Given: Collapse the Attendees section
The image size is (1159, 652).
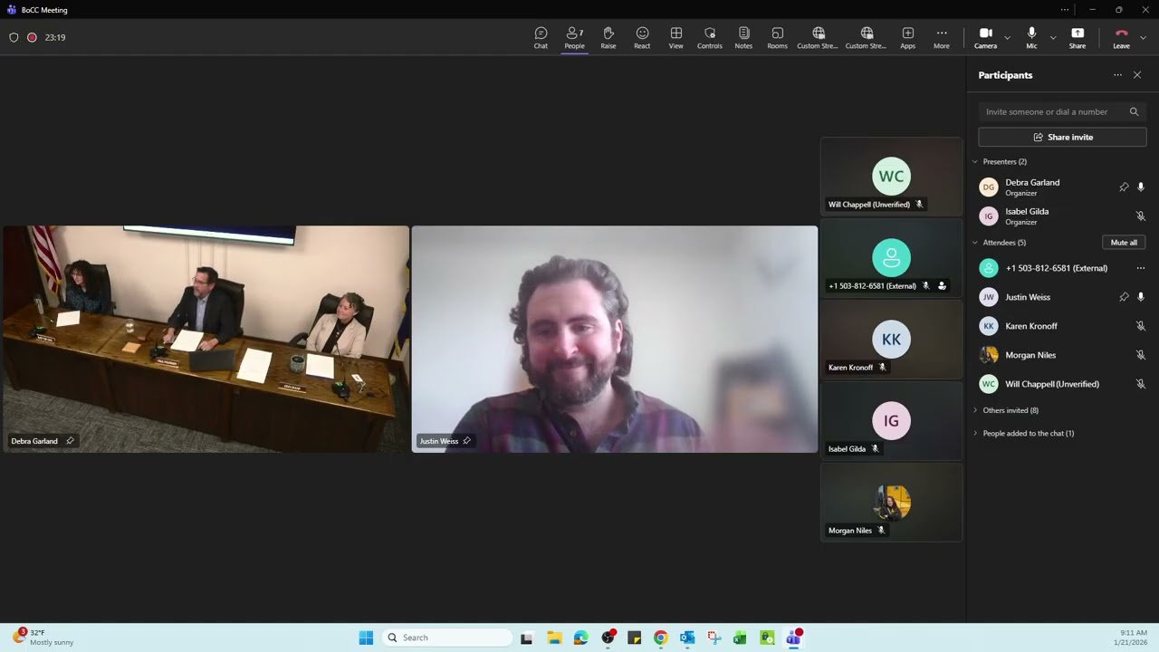Looking at the screenshot, I should [x=975, y=242].
